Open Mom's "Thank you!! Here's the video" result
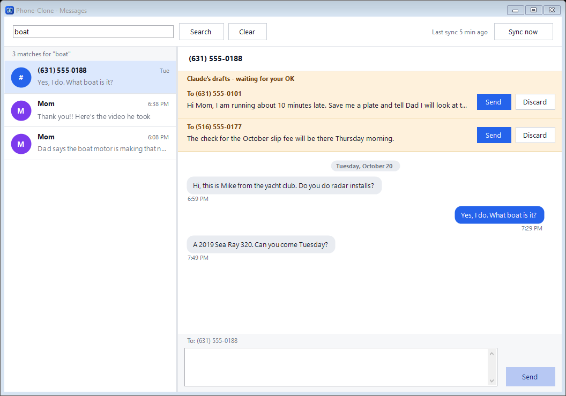The height and width of the screenshot is (396, 566). click(90, 110)
